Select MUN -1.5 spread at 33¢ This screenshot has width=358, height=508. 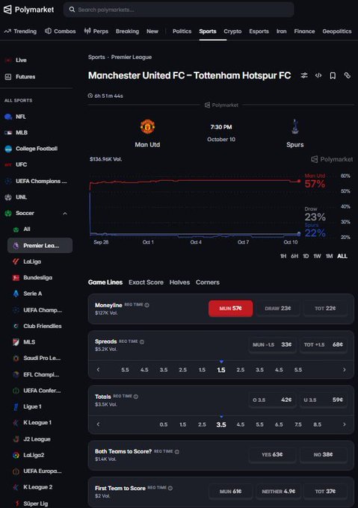[272, 344]
